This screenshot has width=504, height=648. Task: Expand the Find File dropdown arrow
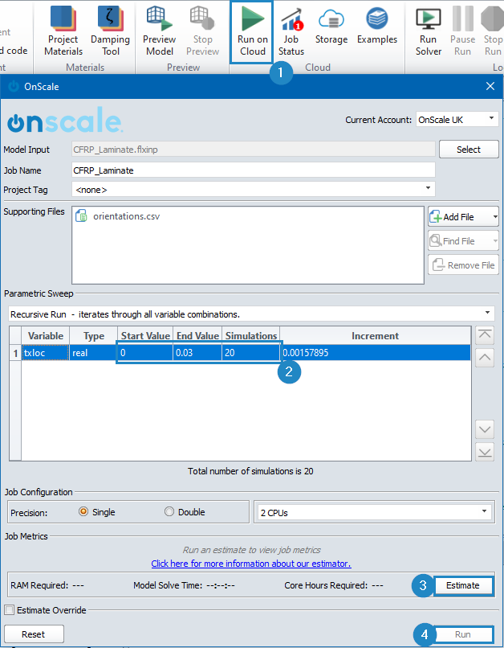coord(494,240)
